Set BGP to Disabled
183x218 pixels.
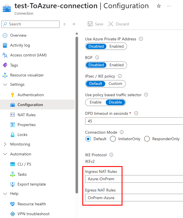point(96,65)
